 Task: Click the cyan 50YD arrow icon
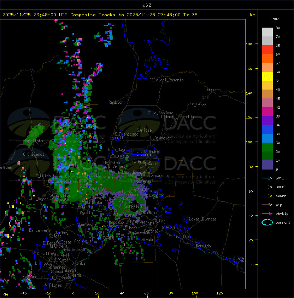point(267,178)
